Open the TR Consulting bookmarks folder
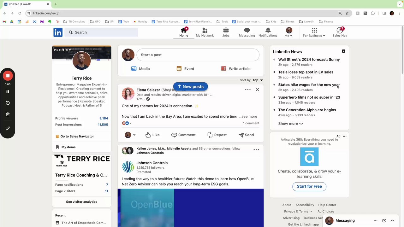The width and height of the screenshot is (404, 227). [x=74, y=22]
